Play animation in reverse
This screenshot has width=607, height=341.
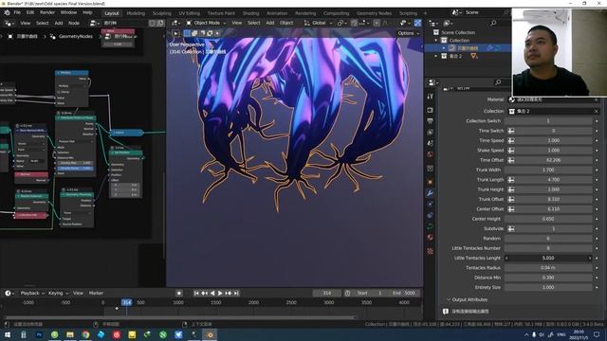tap(212, 294)
